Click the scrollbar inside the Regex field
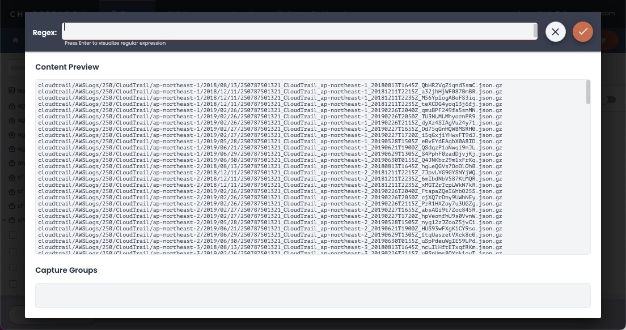The height and width of the screenshot is (330, 626). (535, 31)
